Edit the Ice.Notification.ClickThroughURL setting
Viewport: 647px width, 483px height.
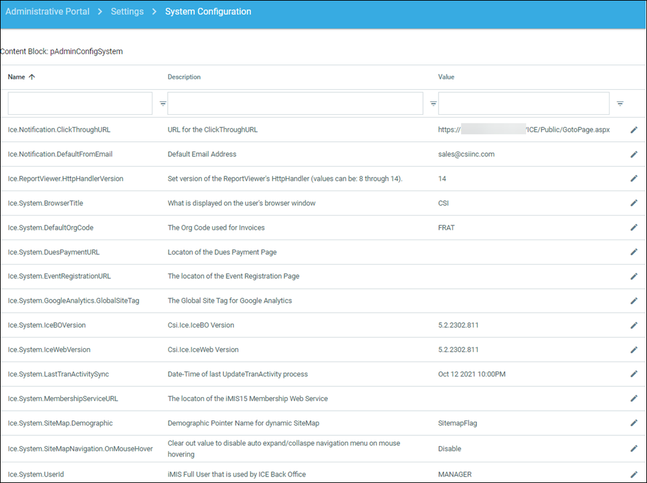pos(633,130)
